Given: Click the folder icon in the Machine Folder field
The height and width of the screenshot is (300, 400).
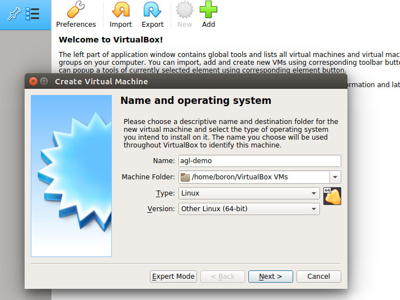Looking at the screenshot, I should pos(185,177).
